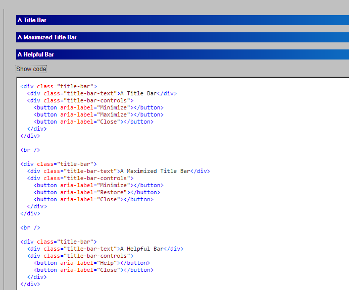Click the Minimize button line above the Restore line

point(98,185)
